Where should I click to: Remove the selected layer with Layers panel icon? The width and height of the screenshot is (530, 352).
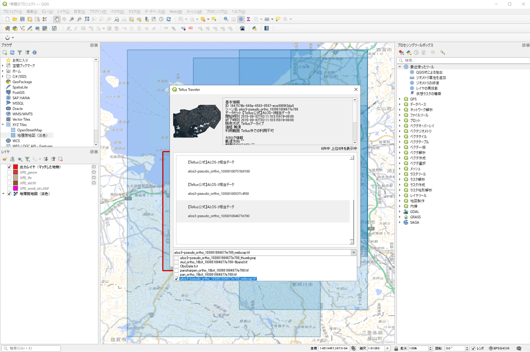60,159
